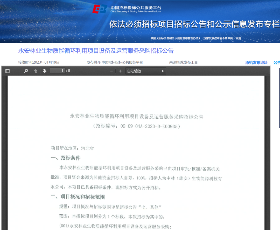The image size is (280, 230).
Task: Click the total page count '/ 5'
Action: click(x=68, y=71)
